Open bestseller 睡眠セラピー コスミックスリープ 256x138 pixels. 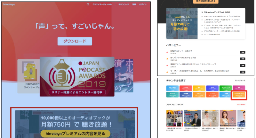click(193, 64)
